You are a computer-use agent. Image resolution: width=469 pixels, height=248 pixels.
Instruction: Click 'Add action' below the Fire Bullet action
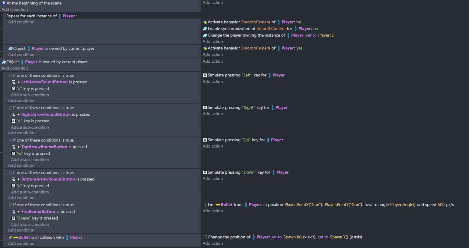213,211
